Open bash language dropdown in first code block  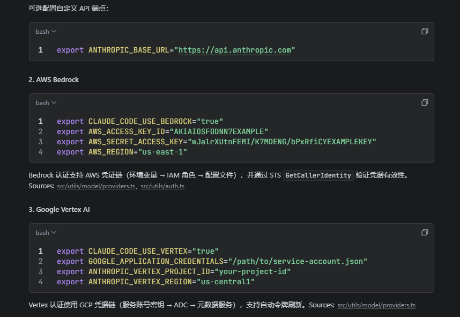click(46, 32)
